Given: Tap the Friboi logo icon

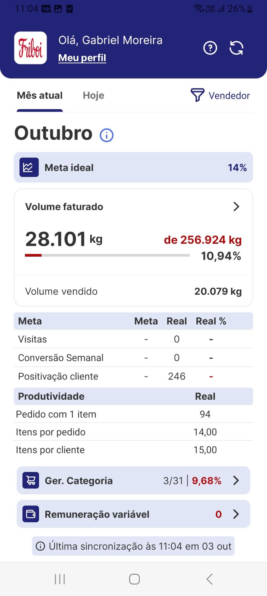Looking at the screenshot, I should (30, 48).
